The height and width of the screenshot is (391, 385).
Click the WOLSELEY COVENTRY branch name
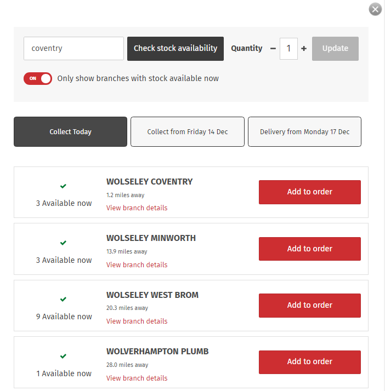(x=149, y=182)
